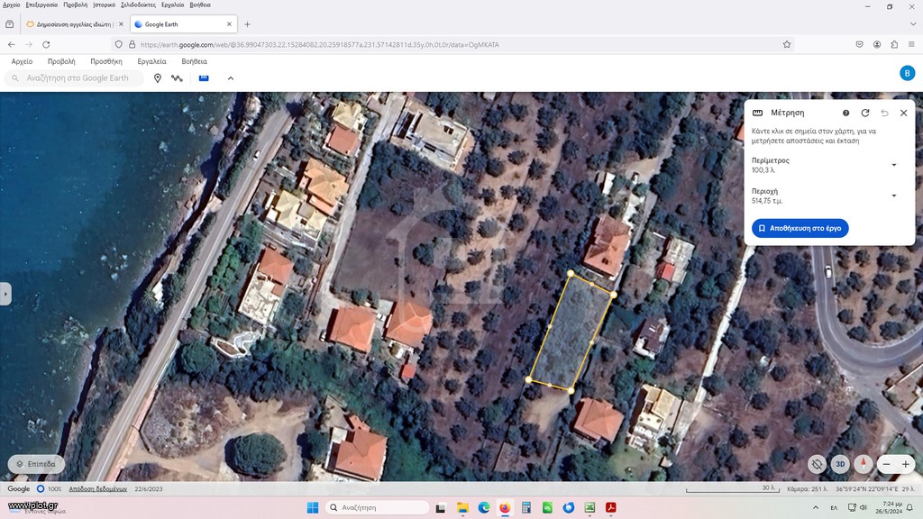Open the notifications bell

[909, 507]
